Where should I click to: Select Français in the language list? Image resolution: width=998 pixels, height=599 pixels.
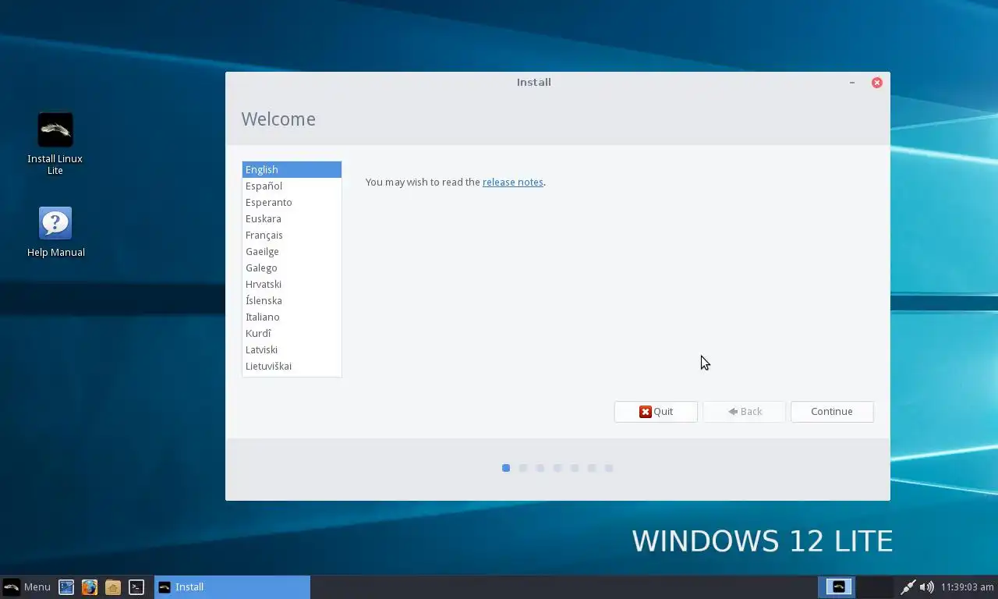point(292,235)
